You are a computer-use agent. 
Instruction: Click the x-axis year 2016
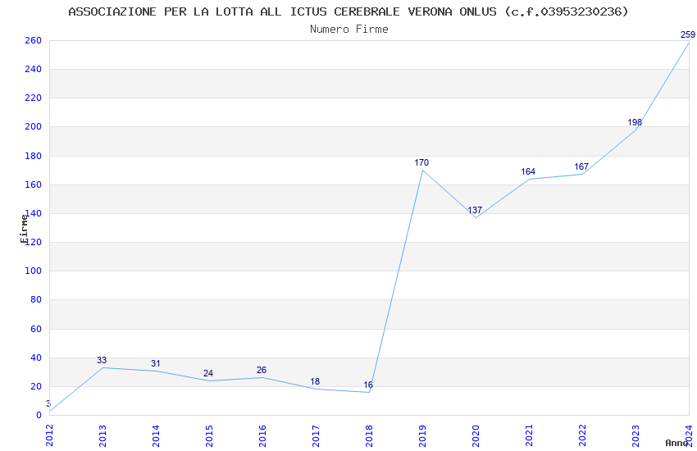(262, 435)
